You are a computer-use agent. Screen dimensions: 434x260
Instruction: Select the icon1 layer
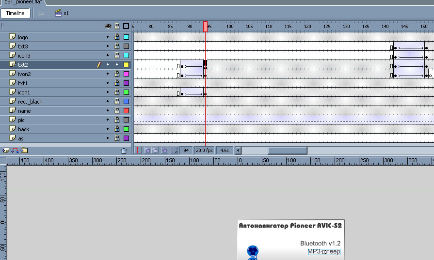point(65,92)
